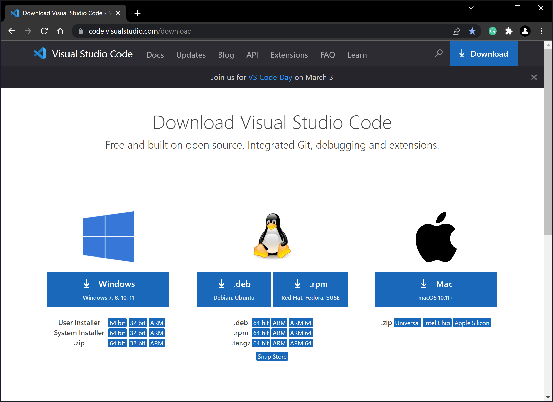Get Linux .deb ARM 64
553x402 pixels.
tap(301, 323)
